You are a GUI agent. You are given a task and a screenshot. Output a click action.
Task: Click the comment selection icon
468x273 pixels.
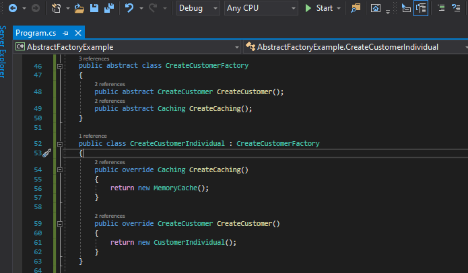pyautogui.click(x=455, y=8)
